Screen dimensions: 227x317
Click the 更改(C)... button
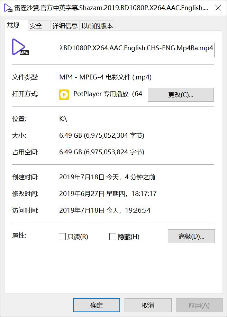pos(181,95)
